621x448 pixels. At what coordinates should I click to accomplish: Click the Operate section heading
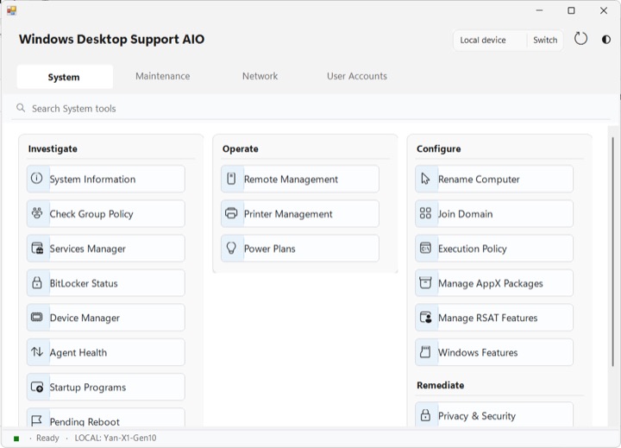coord(241,148)
